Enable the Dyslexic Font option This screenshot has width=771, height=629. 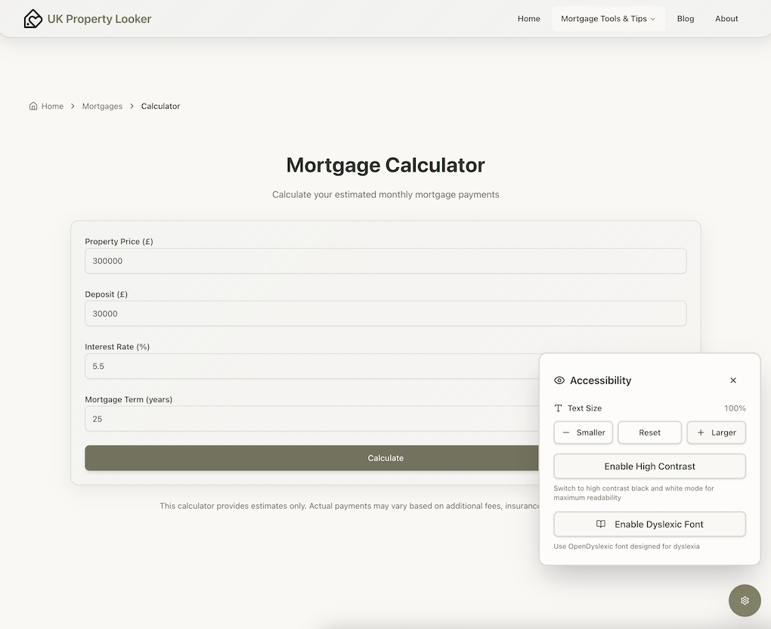(649, 524)
